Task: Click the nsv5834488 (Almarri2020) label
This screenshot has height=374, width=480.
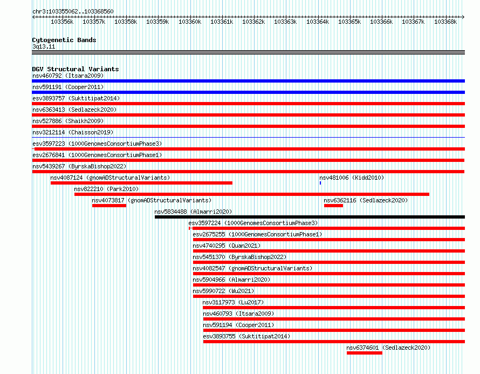Action: click(193, 212)
